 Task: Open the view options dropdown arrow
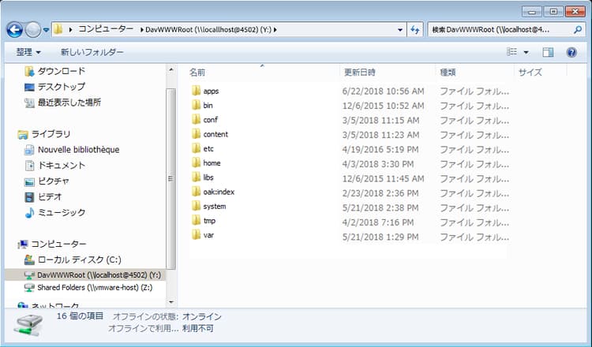526,52
